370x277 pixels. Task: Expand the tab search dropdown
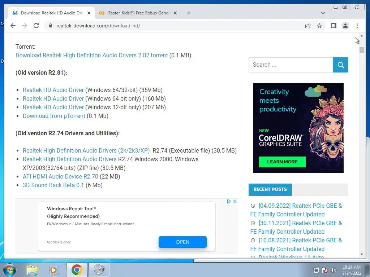tap(323, 13)
